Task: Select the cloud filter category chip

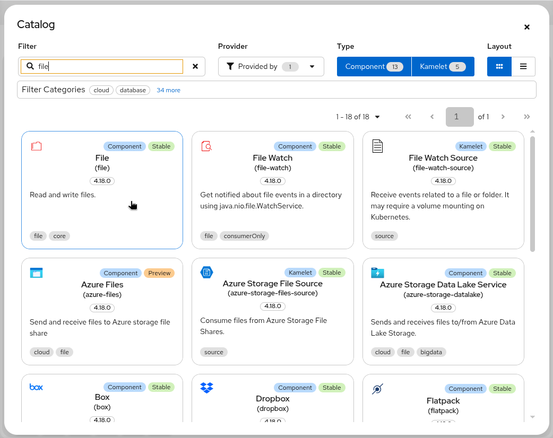Action: pos(101,90)
